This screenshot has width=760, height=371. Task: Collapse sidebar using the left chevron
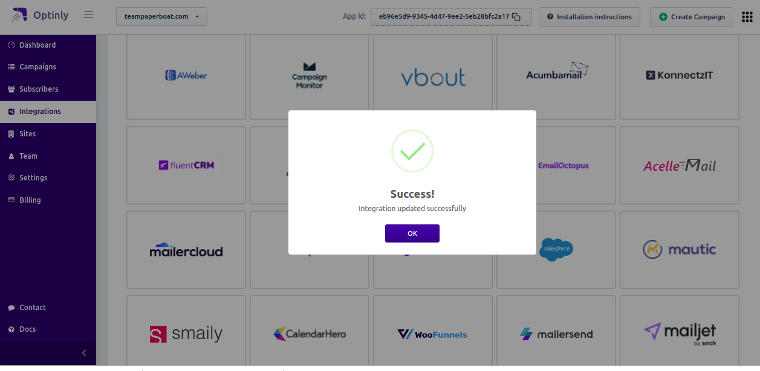pyautogui.click(x=84, y=353)
